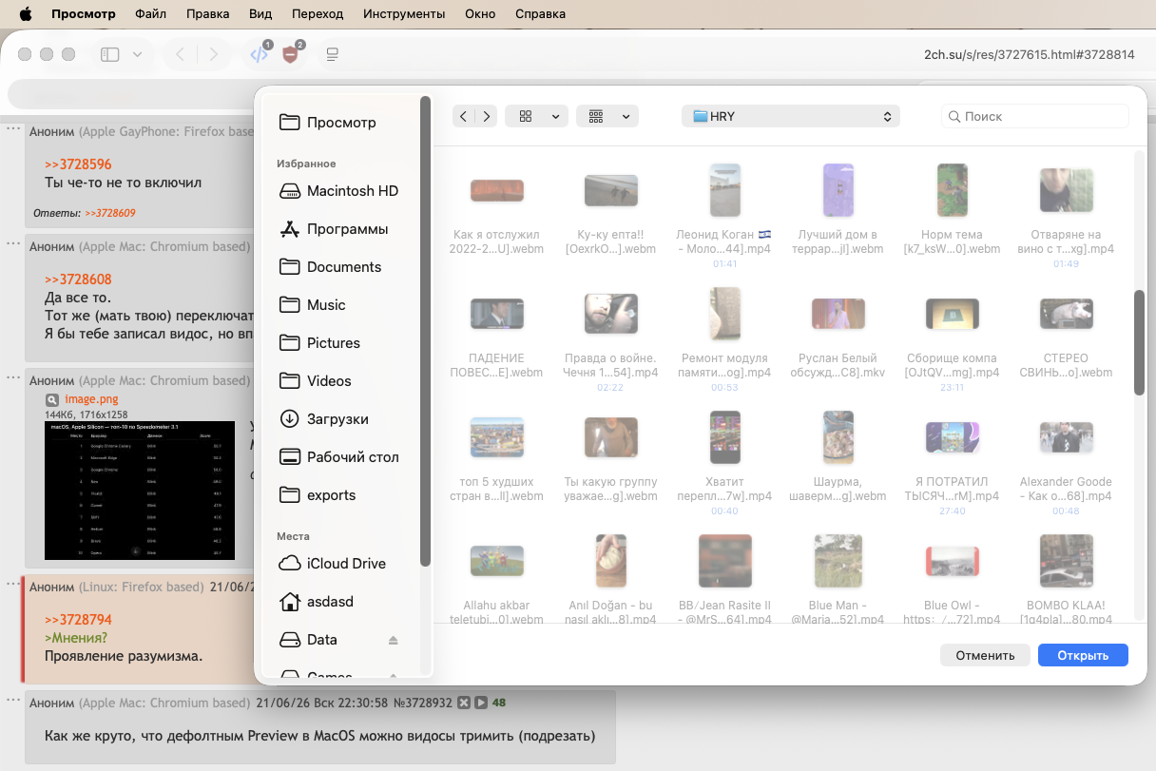1156x771 pixels.
Task: Click the Открыть button
Action: click(1083, 655)
